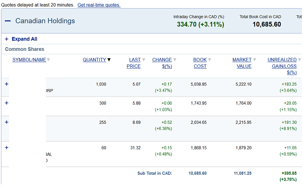
Task: Click the SYMBOL/NAME column header text
Action: pos(29,60)
